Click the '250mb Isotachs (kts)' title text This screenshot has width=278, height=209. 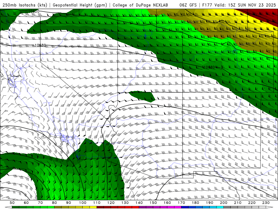coord(25,5)
